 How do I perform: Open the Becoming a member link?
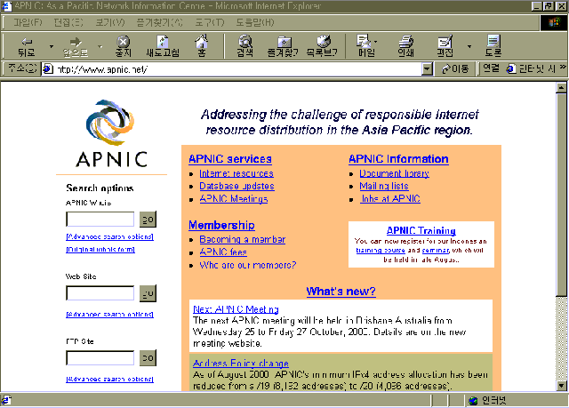[243, 239]
